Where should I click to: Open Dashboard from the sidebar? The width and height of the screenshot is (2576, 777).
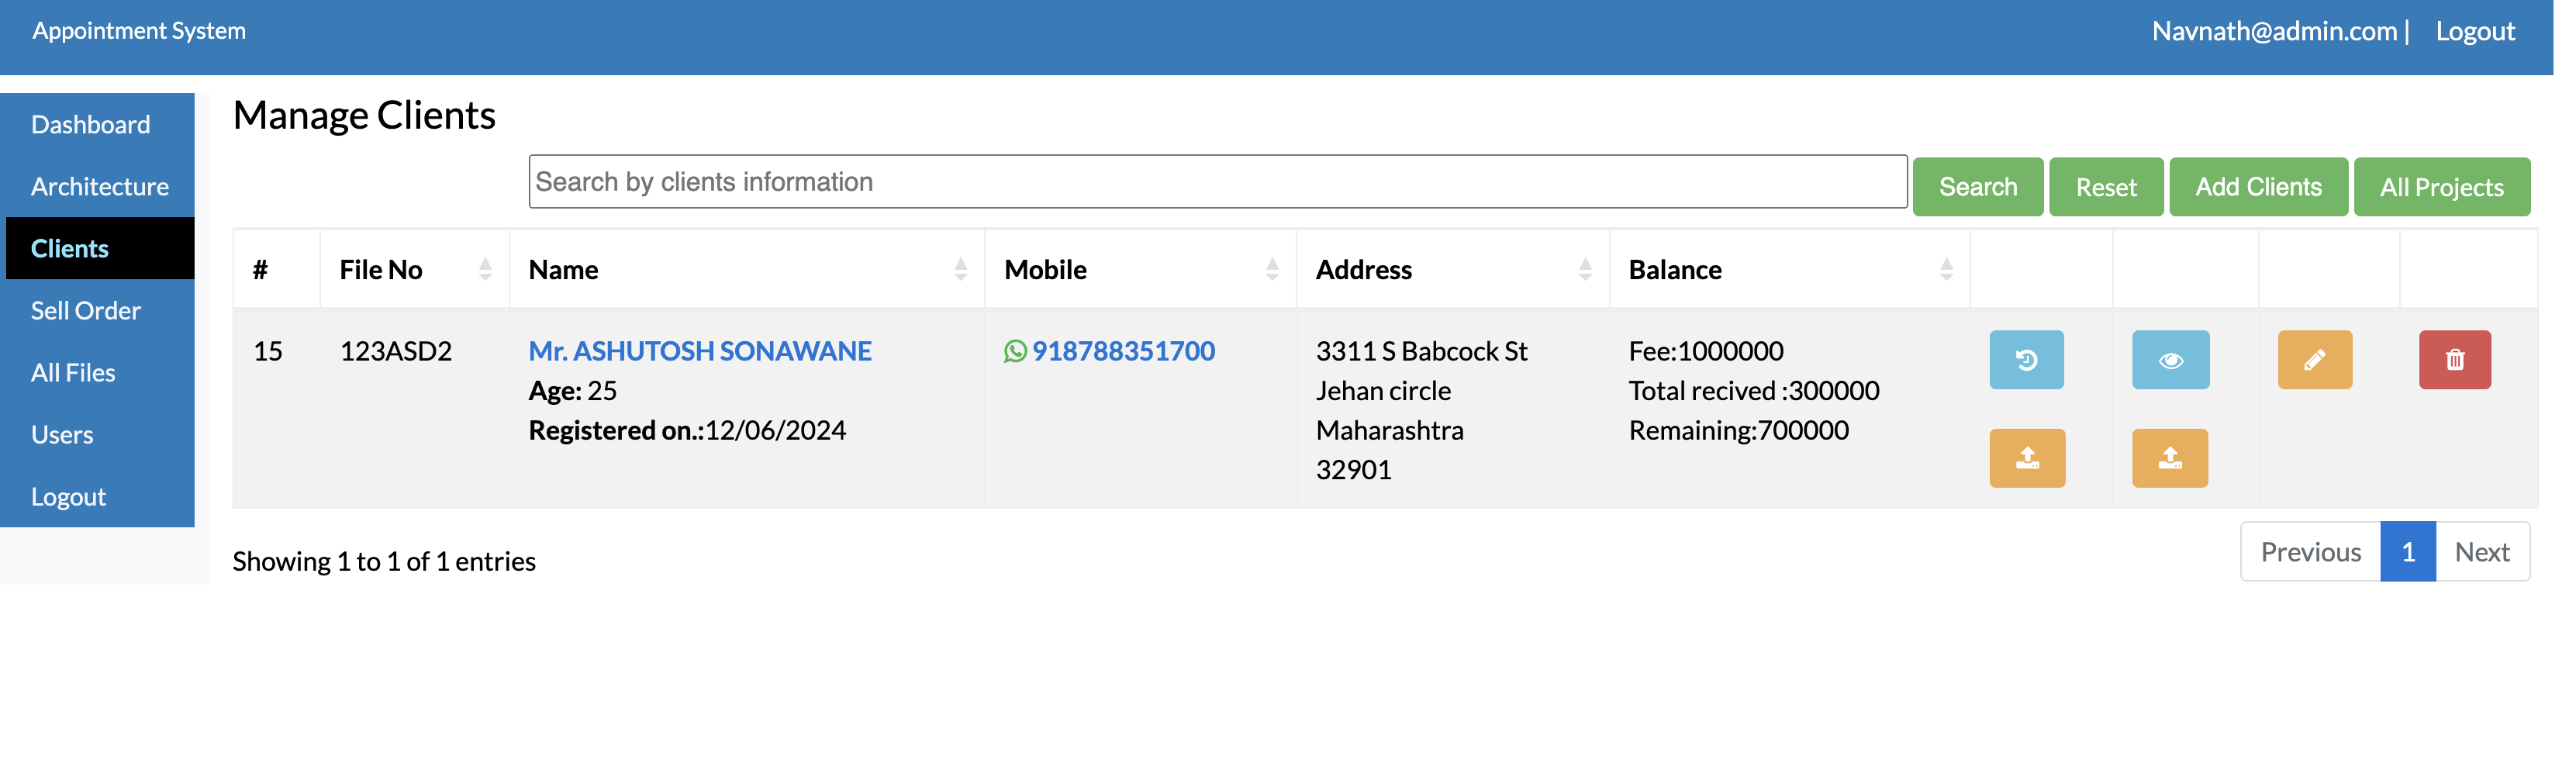[x=91, y=125]
